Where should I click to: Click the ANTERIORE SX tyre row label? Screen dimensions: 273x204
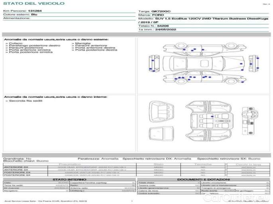(x=16, y=170)
